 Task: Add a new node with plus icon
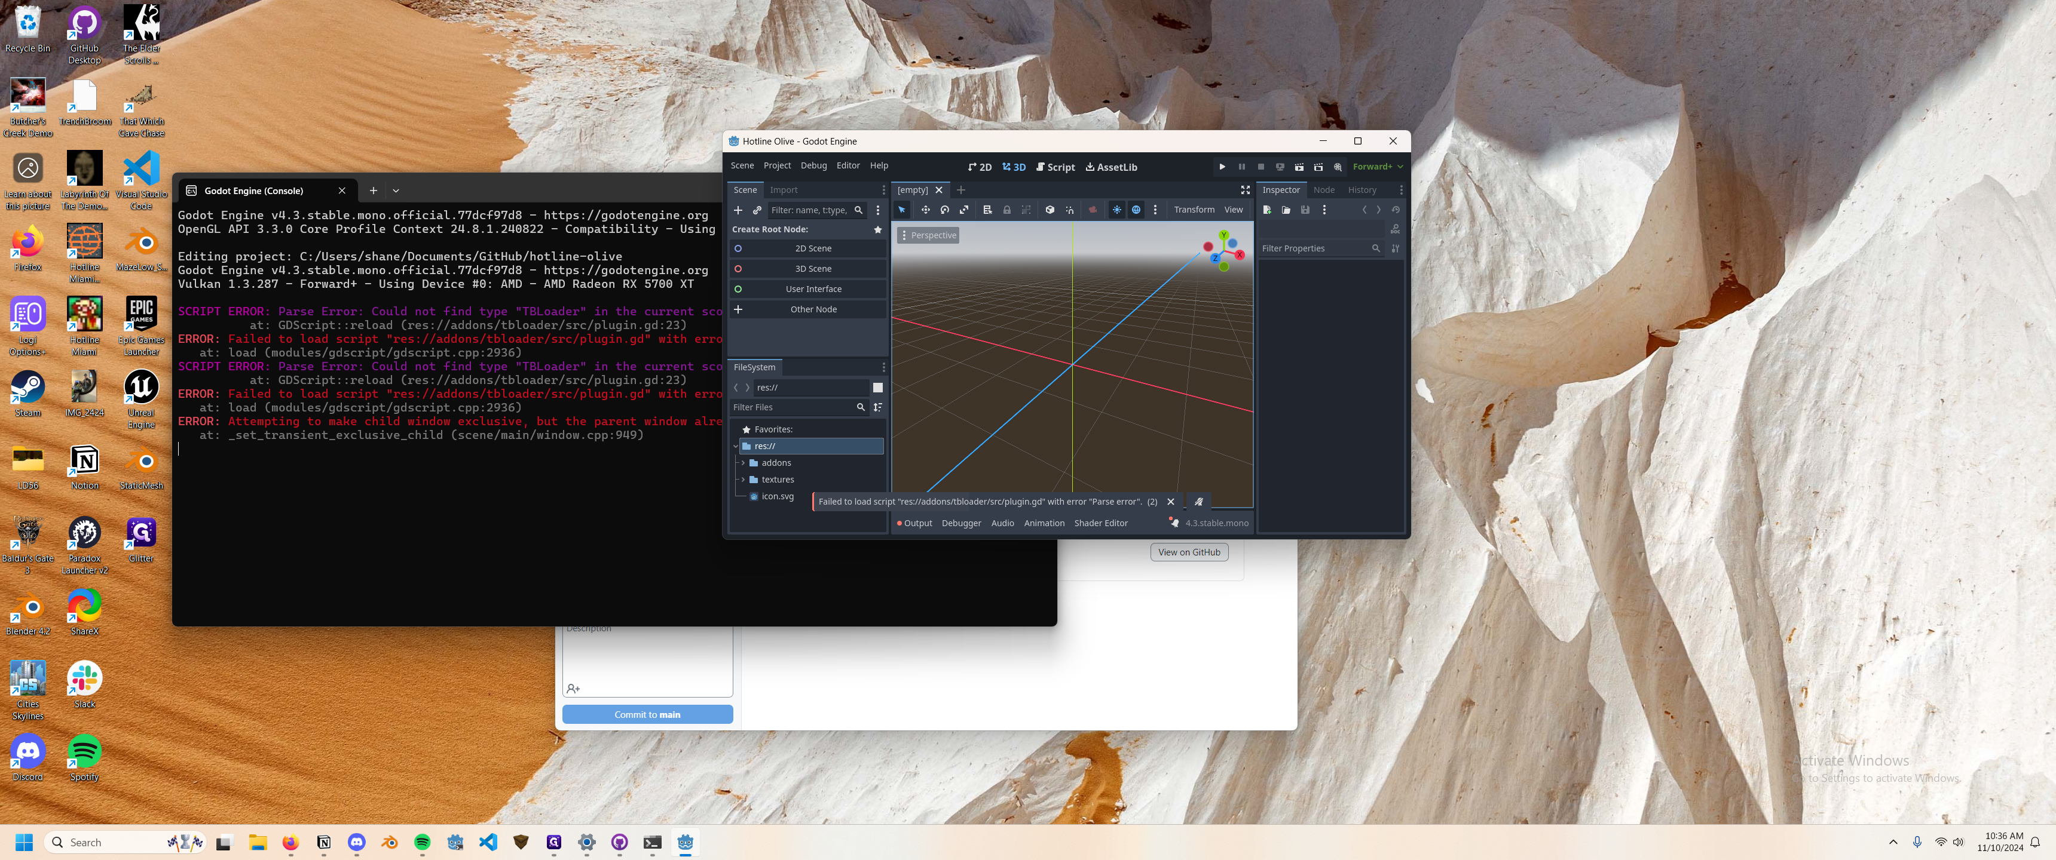tap(738, 211)
